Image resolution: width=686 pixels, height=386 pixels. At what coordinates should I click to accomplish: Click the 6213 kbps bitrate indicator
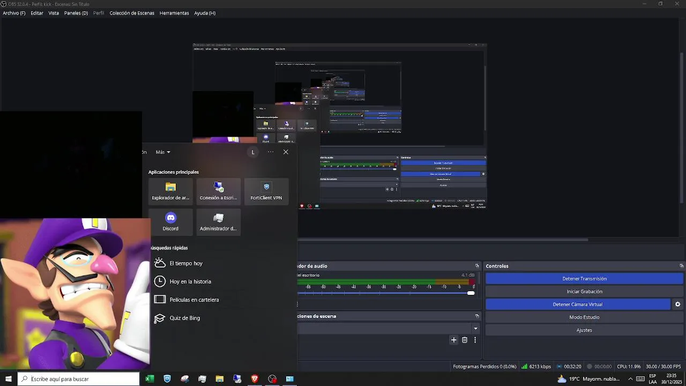click(x=536, y=367)
